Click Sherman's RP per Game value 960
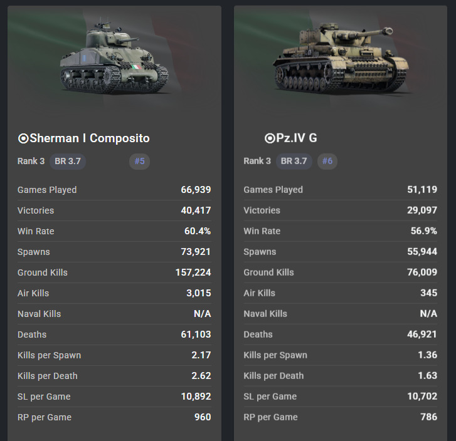456x441 pixels. point(202,417)
